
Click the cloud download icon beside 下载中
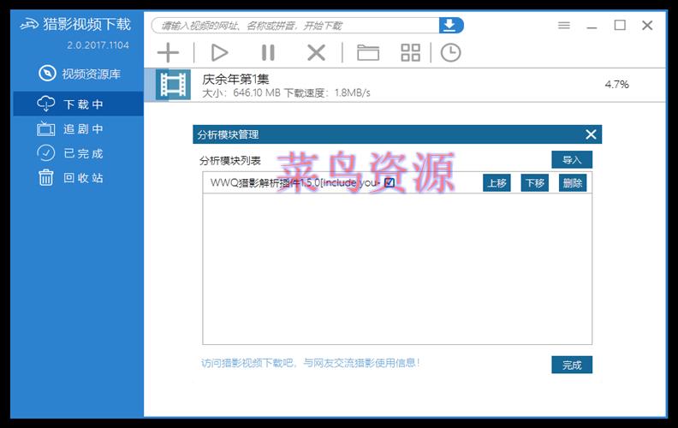click(x=46, y=104)
